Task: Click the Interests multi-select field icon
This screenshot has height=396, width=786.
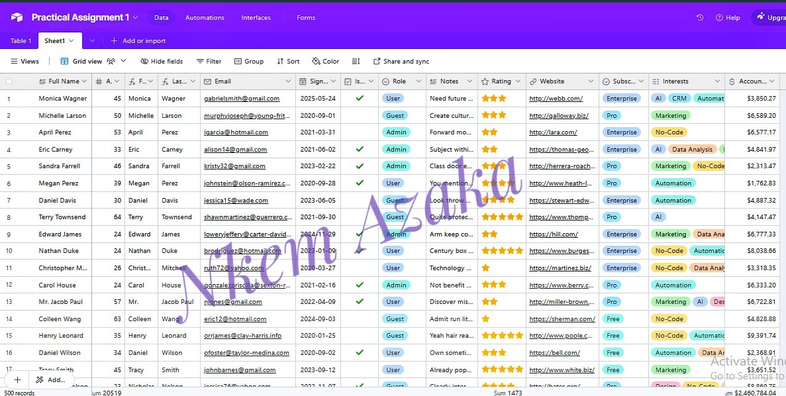Action: tap(655, 81)
